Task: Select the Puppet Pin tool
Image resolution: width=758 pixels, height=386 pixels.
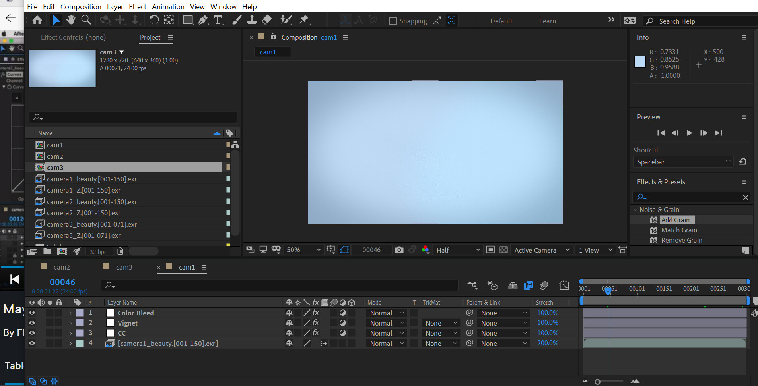Action: 304,20
